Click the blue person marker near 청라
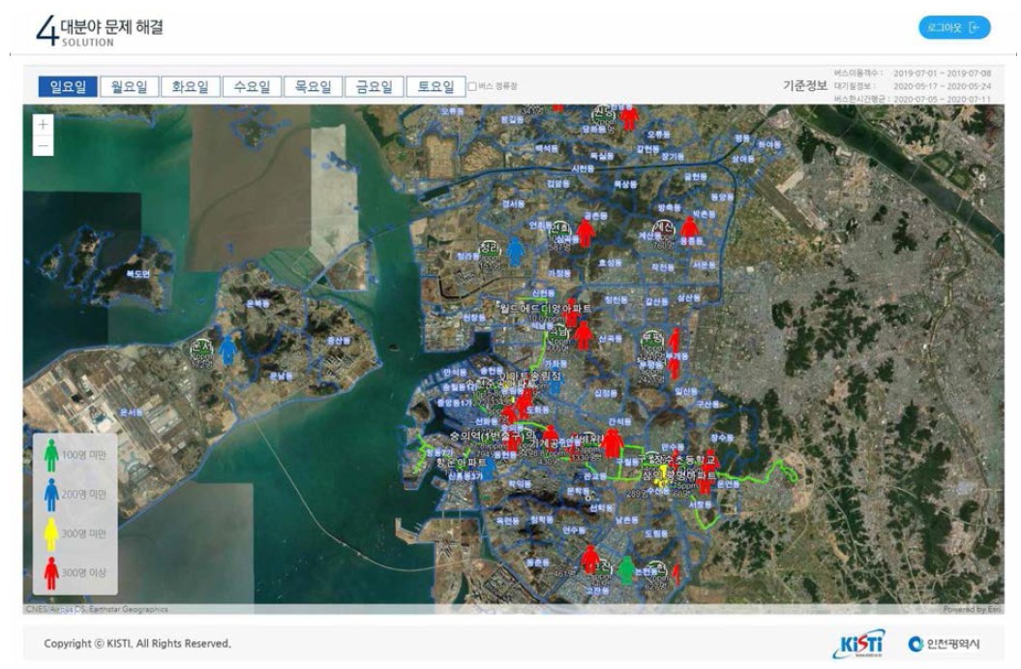Screen dimensions: 1021x669 tap(516, 252)
